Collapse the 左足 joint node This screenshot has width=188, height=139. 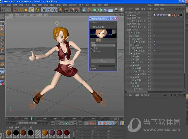click(131, 45)
